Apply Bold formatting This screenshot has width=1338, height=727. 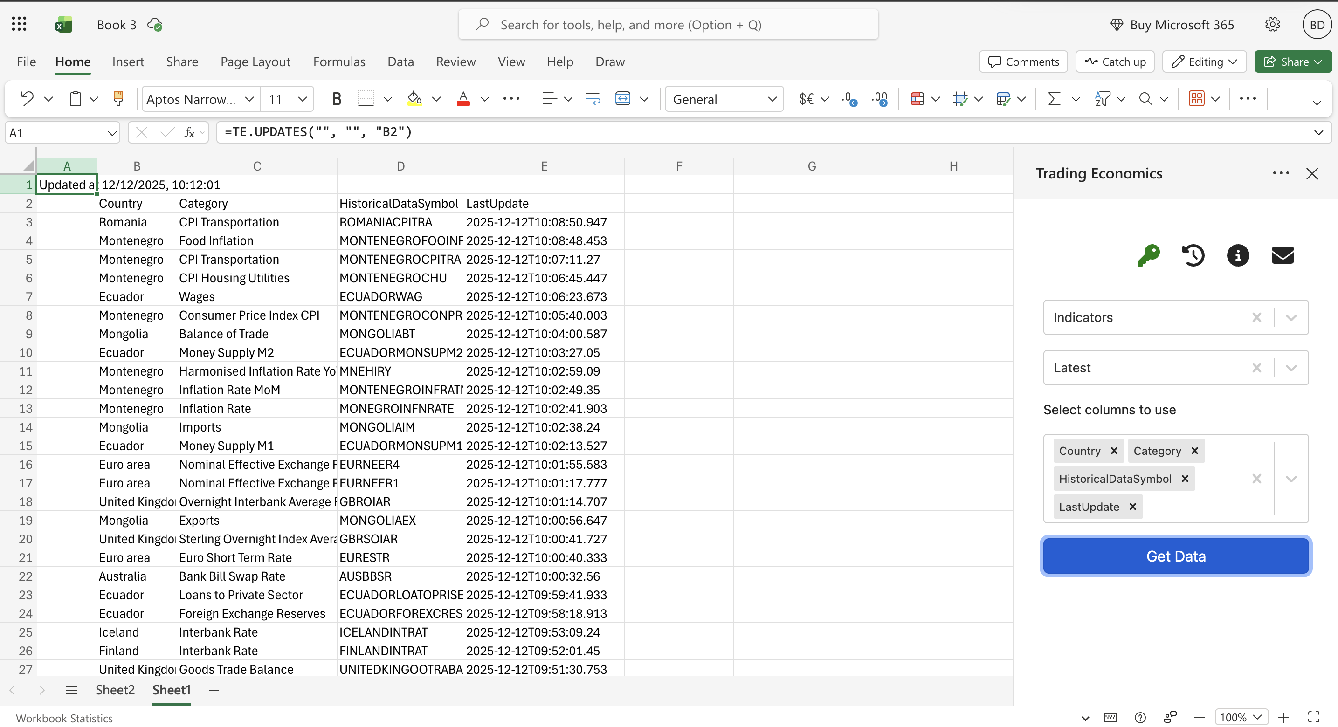[x=337, y=99]
